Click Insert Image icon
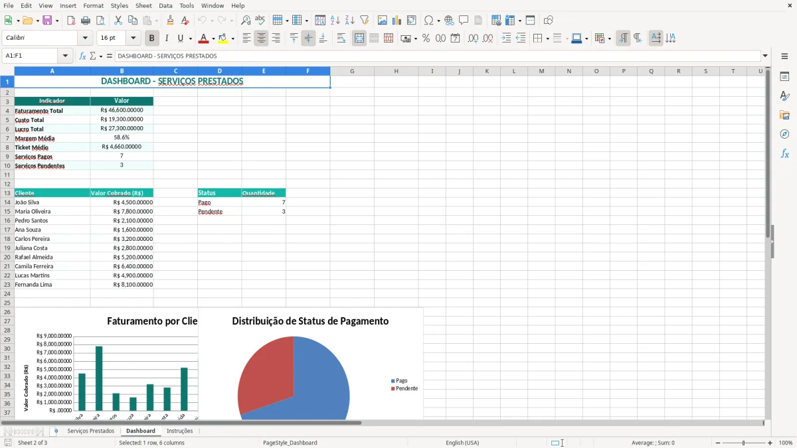The height and width of the screenshot is (448, 797). pyautogui.click(x=383, y=21)
